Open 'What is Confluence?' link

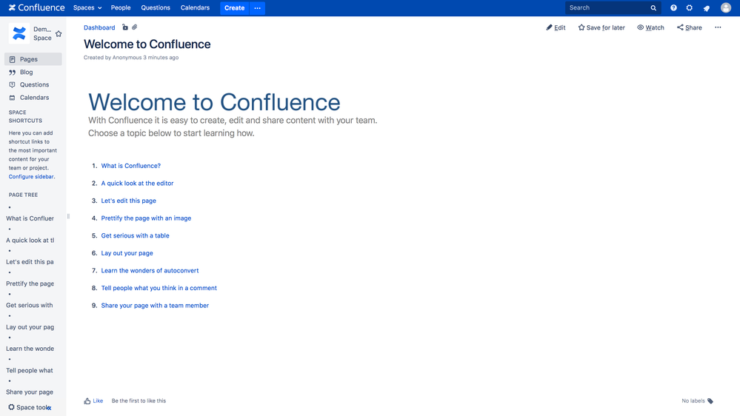130,166
